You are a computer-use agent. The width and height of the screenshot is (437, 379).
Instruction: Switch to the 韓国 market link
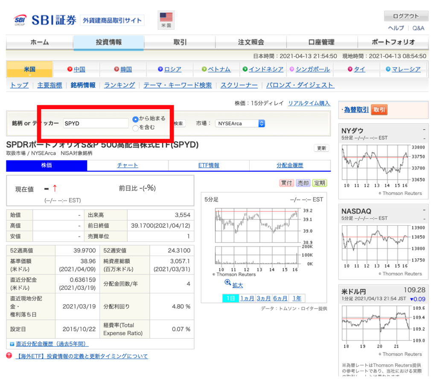[x=126, y=69]
